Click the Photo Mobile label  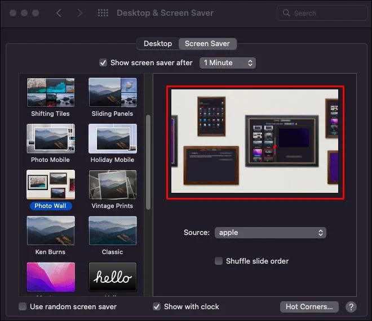click(50, 160)
